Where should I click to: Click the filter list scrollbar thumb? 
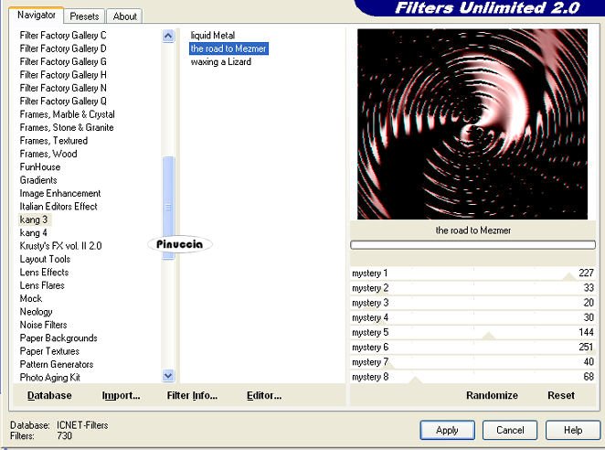pos(168,208)
